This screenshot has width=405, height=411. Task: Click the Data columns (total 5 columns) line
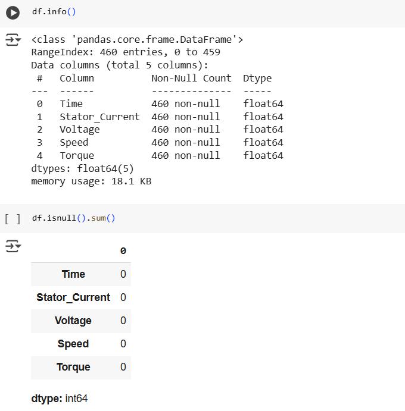(x=120, y=65)
